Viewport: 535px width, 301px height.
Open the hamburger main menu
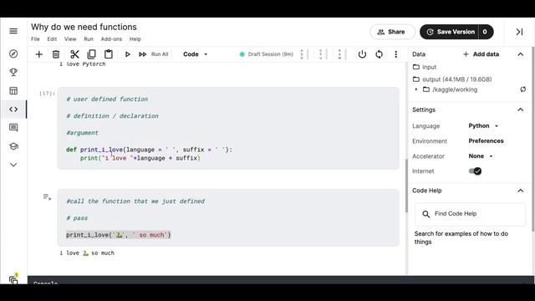13,31
